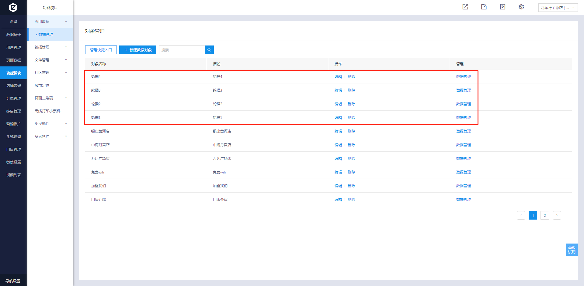Click the app logo in top-left corner
The image size is (584, 286).
[x=13, y=7]
